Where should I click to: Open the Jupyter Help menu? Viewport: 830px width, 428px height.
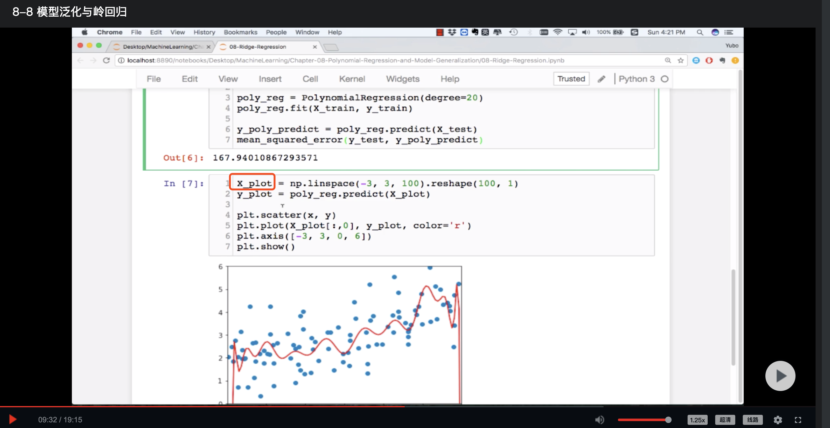[450, 79]
